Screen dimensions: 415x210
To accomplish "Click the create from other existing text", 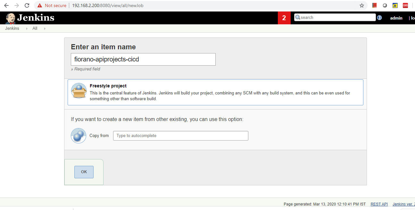I will (157, 119).
